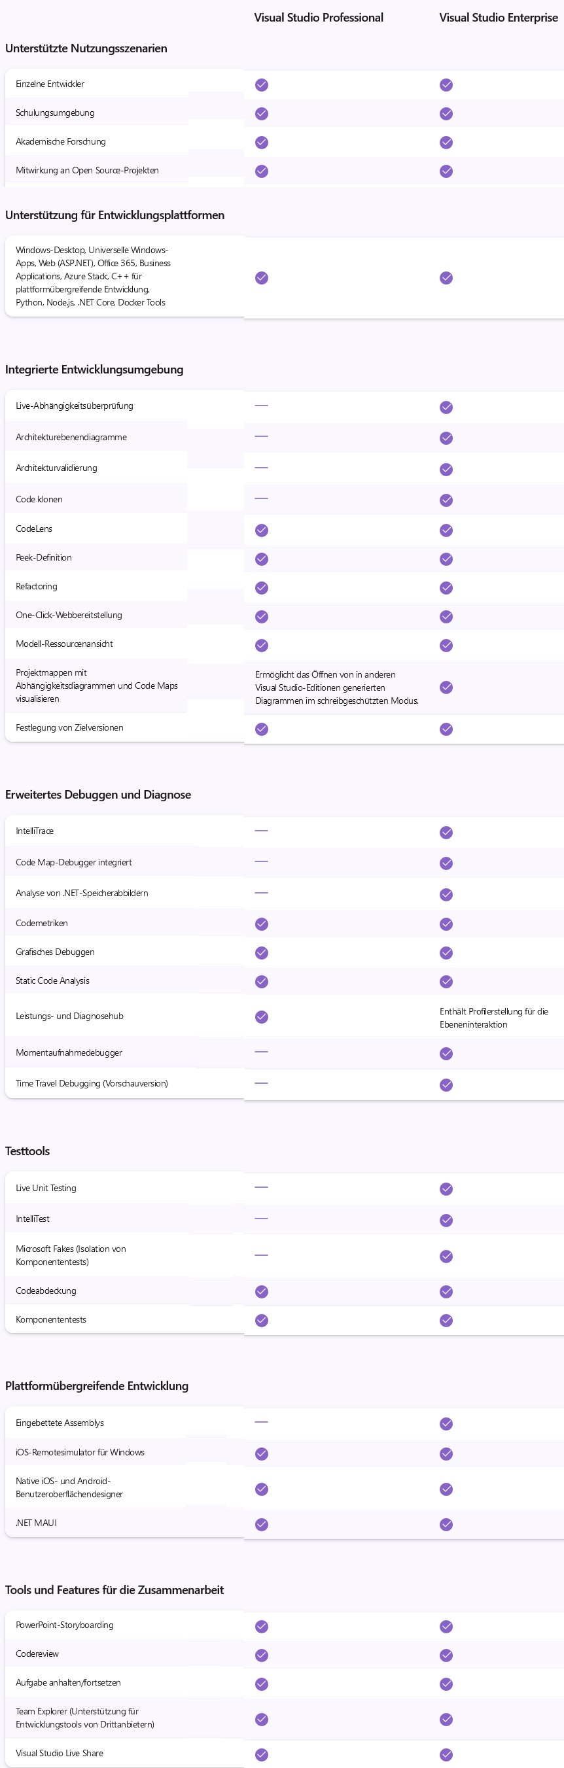Image resolution: width=564 pixels, height=1768 pixels.
Task: Click Professional checkmark for Codereview row
Action: coord(262,1655)
